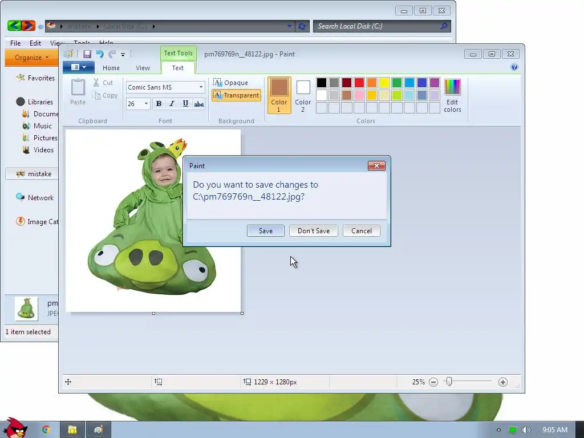Close the Paint save prompt with red X

point(376,166)
